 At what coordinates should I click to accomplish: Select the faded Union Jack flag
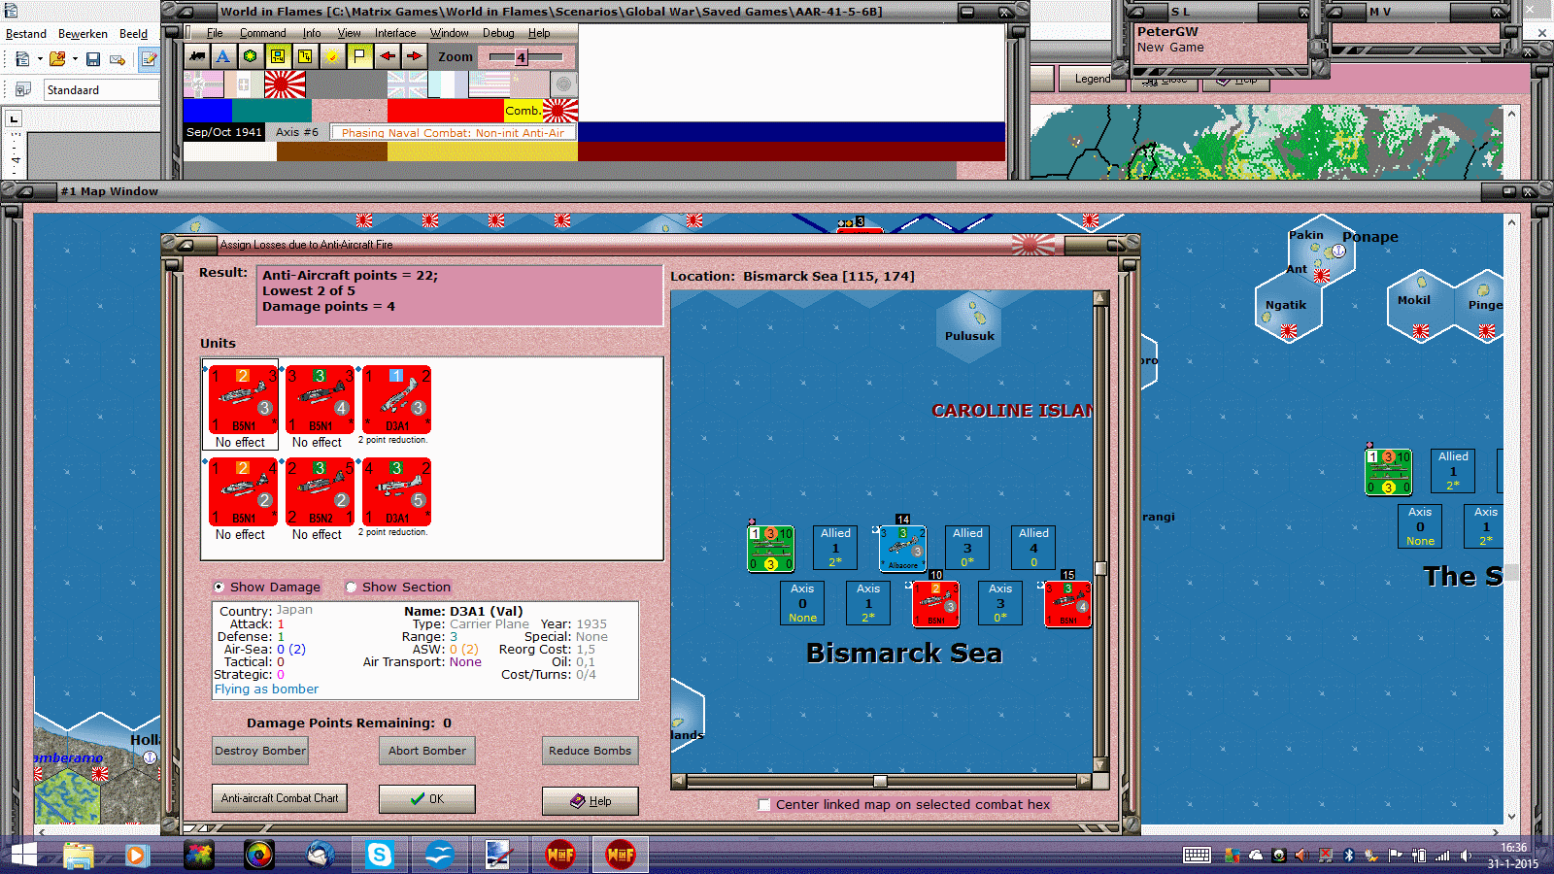click(407, 85)
